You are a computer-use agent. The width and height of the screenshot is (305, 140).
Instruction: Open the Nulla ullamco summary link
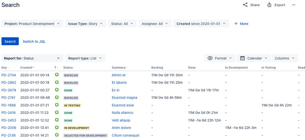pyautogui.click(x=122, y=113)
